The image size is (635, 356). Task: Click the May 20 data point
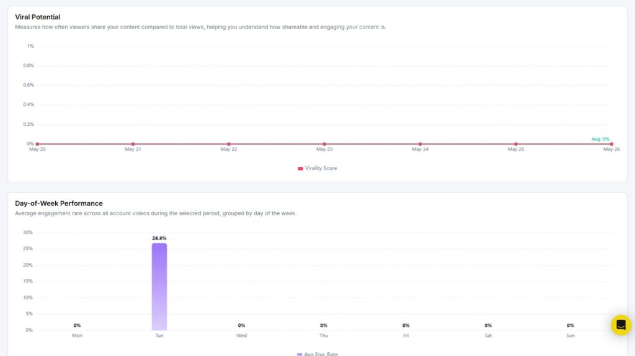tap(37, 144)
